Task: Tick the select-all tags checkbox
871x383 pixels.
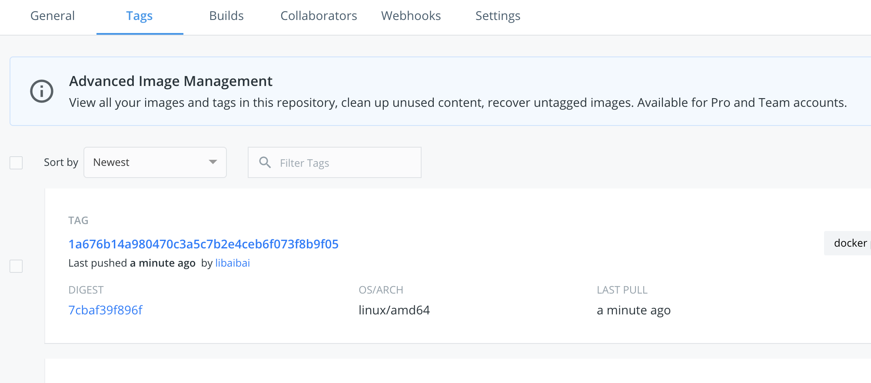Action: pos(16,163)
